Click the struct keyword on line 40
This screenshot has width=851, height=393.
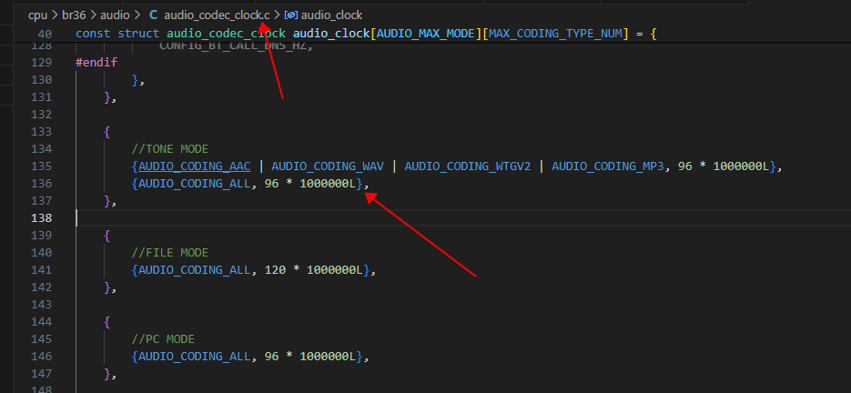(139, 34)
